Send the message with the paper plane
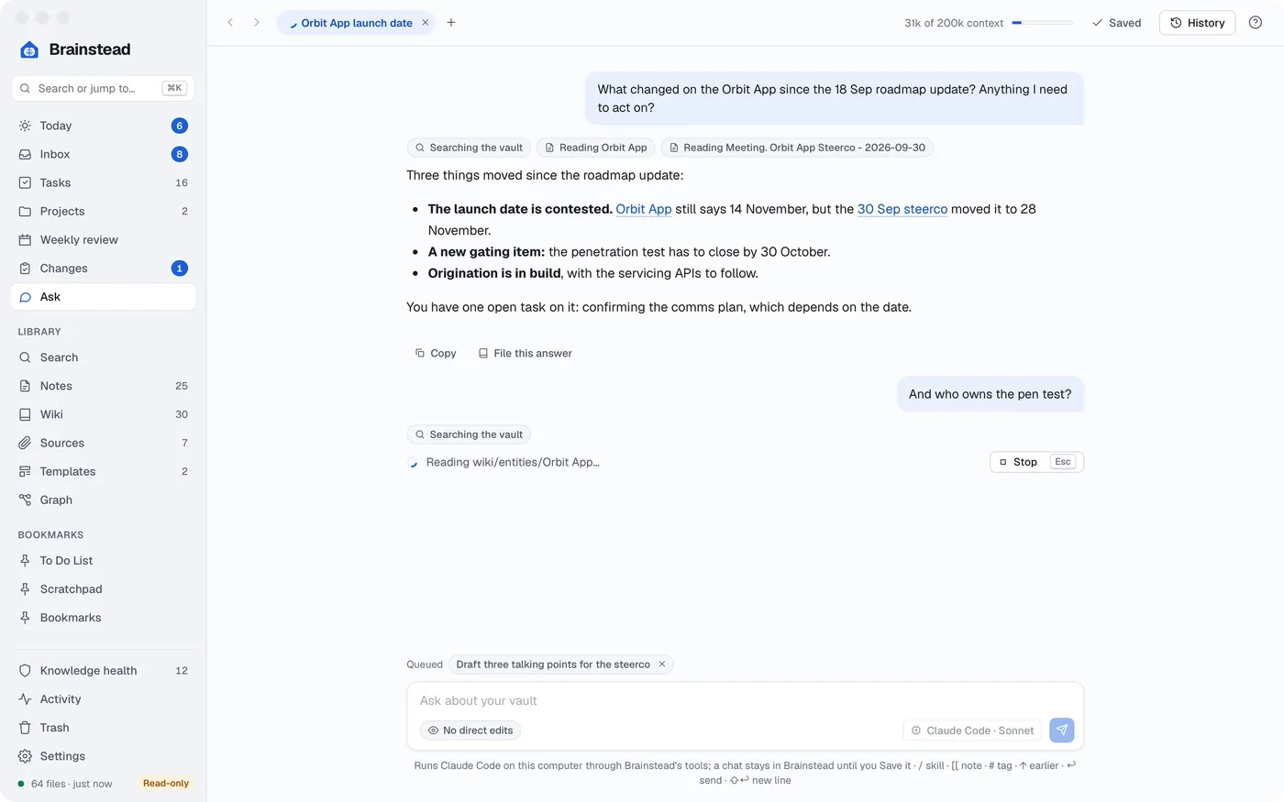 pyautogui.click(x=1062, y=730)
